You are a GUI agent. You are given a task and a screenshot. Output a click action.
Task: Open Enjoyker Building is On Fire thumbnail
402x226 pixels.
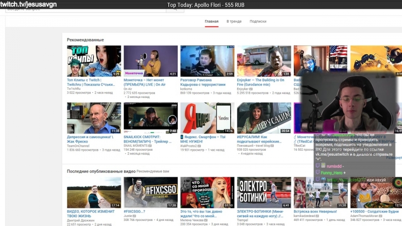[264, 61]
